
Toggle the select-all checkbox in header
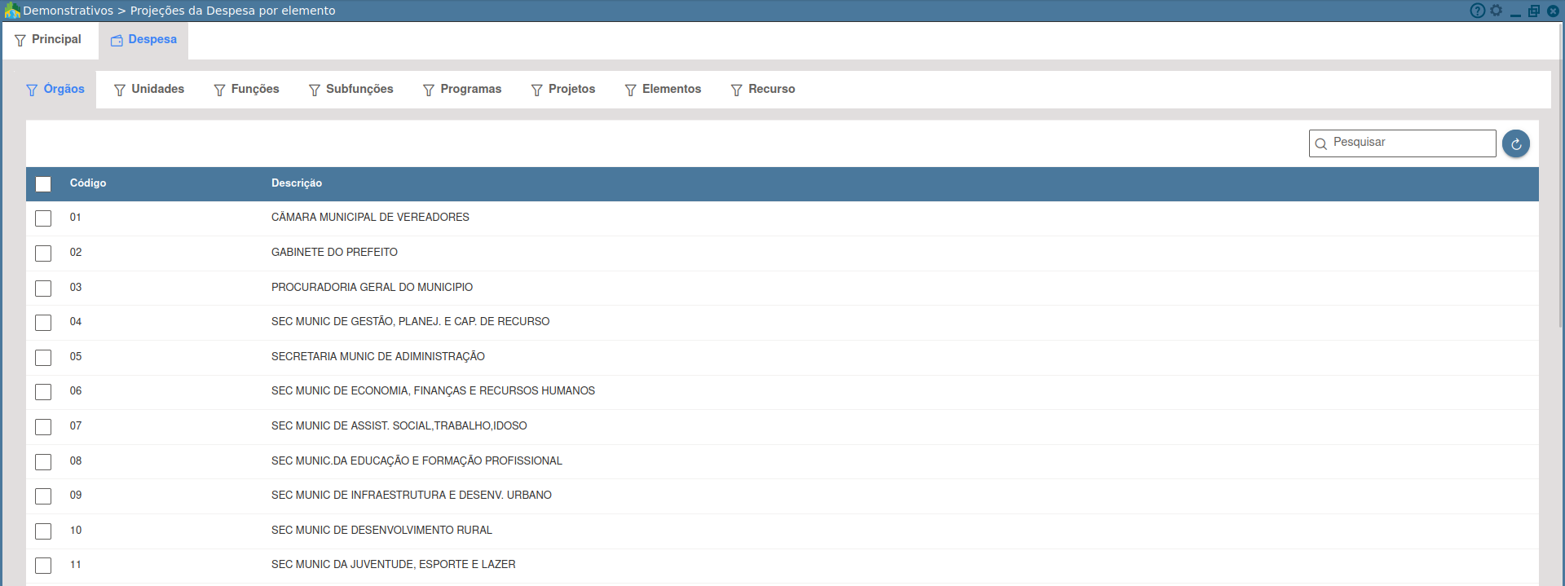(x=43, y=184)
